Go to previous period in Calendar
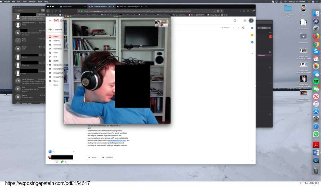 (259, 28)
